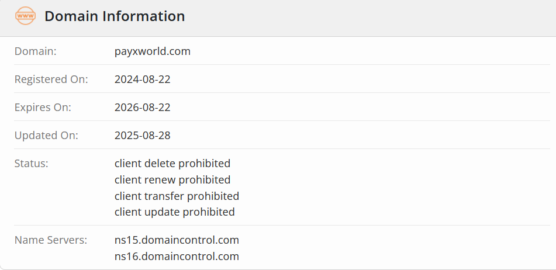Click the client delete prohibited status
The image size is (556, 270).
(x=172, y=164)
